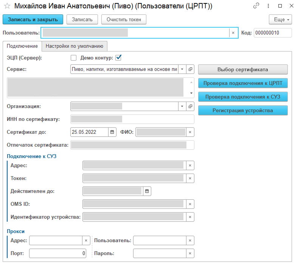Switch to Настройки по умолчанию tab
The image size is (295, 263).
pyautogui.click(x=74, y=46)
